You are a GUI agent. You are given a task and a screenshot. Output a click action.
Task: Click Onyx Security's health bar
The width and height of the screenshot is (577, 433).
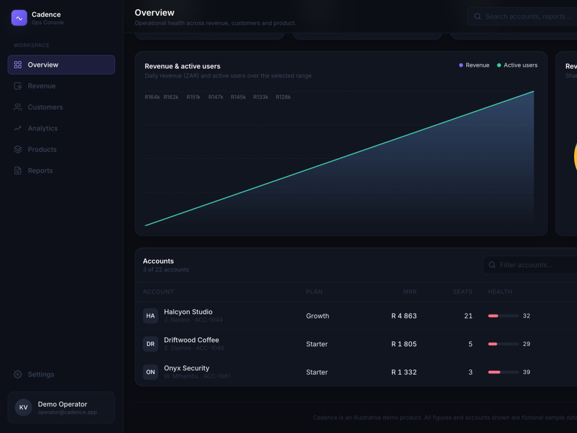[x=503, y=372]
